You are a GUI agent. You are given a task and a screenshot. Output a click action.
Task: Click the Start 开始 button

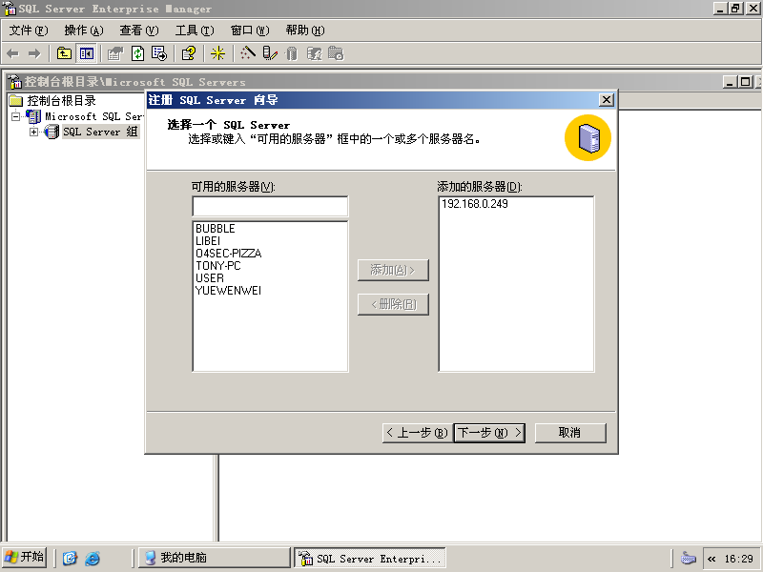[x=25, y=558]
